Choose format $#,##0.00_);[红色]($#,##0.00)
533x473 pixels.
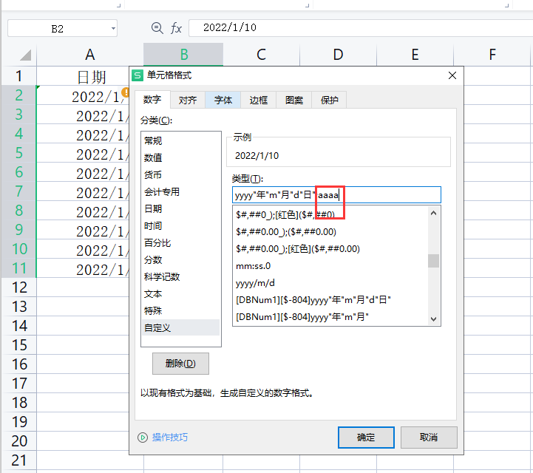coord(330,249)
